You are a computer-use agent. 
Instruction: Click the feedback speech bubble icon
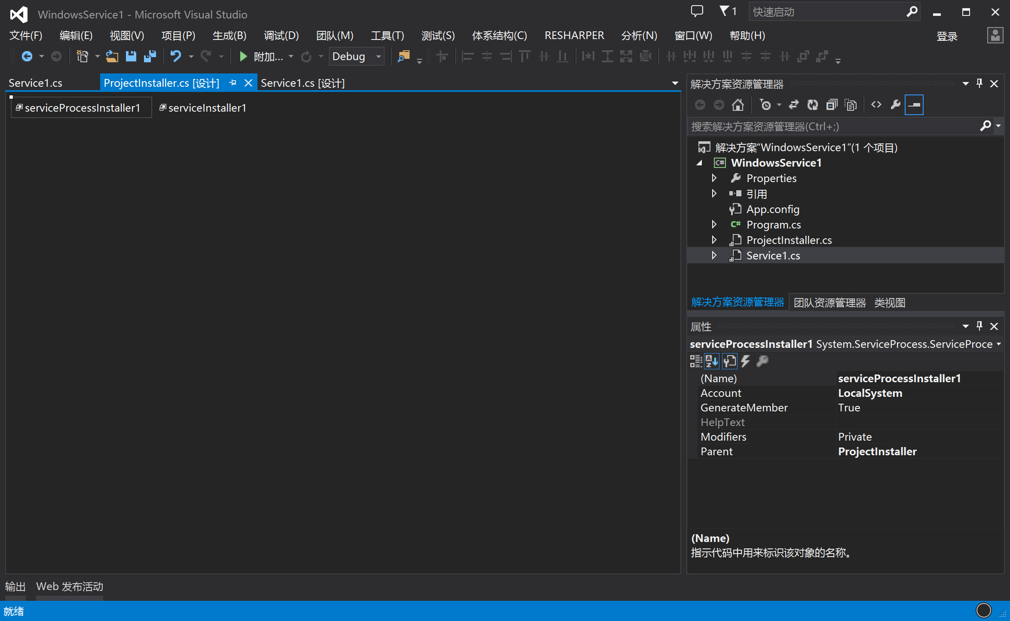click(x=697, y=11)
